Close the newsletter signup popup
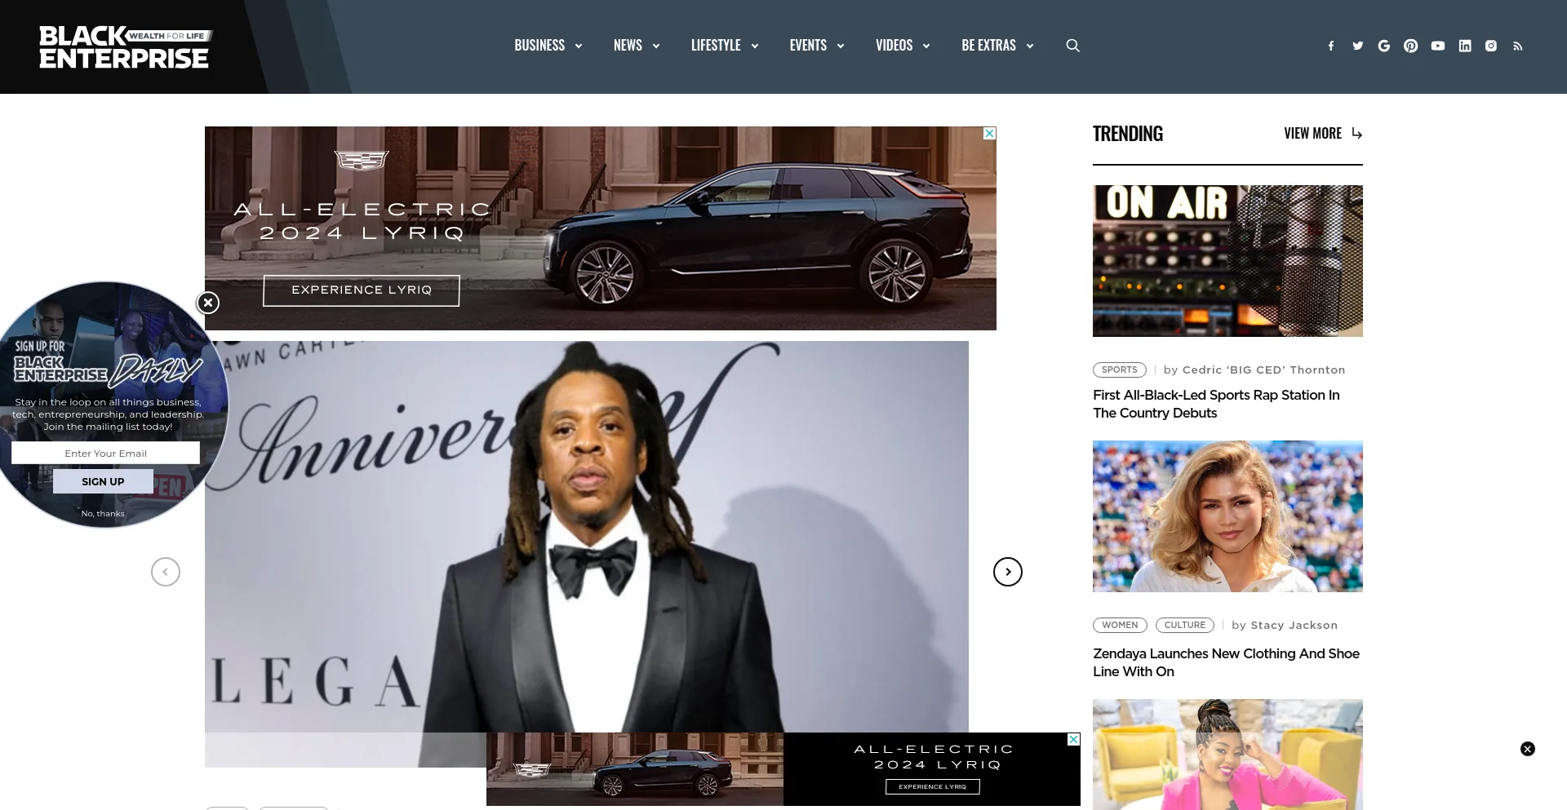Screen dimensions: 1567x810 tap(208, 303)
